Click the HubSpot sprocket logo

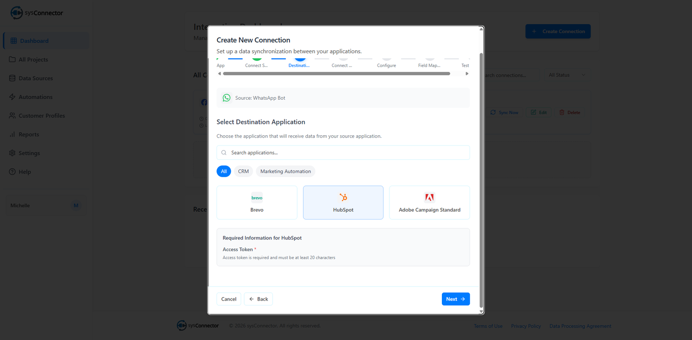343,197
